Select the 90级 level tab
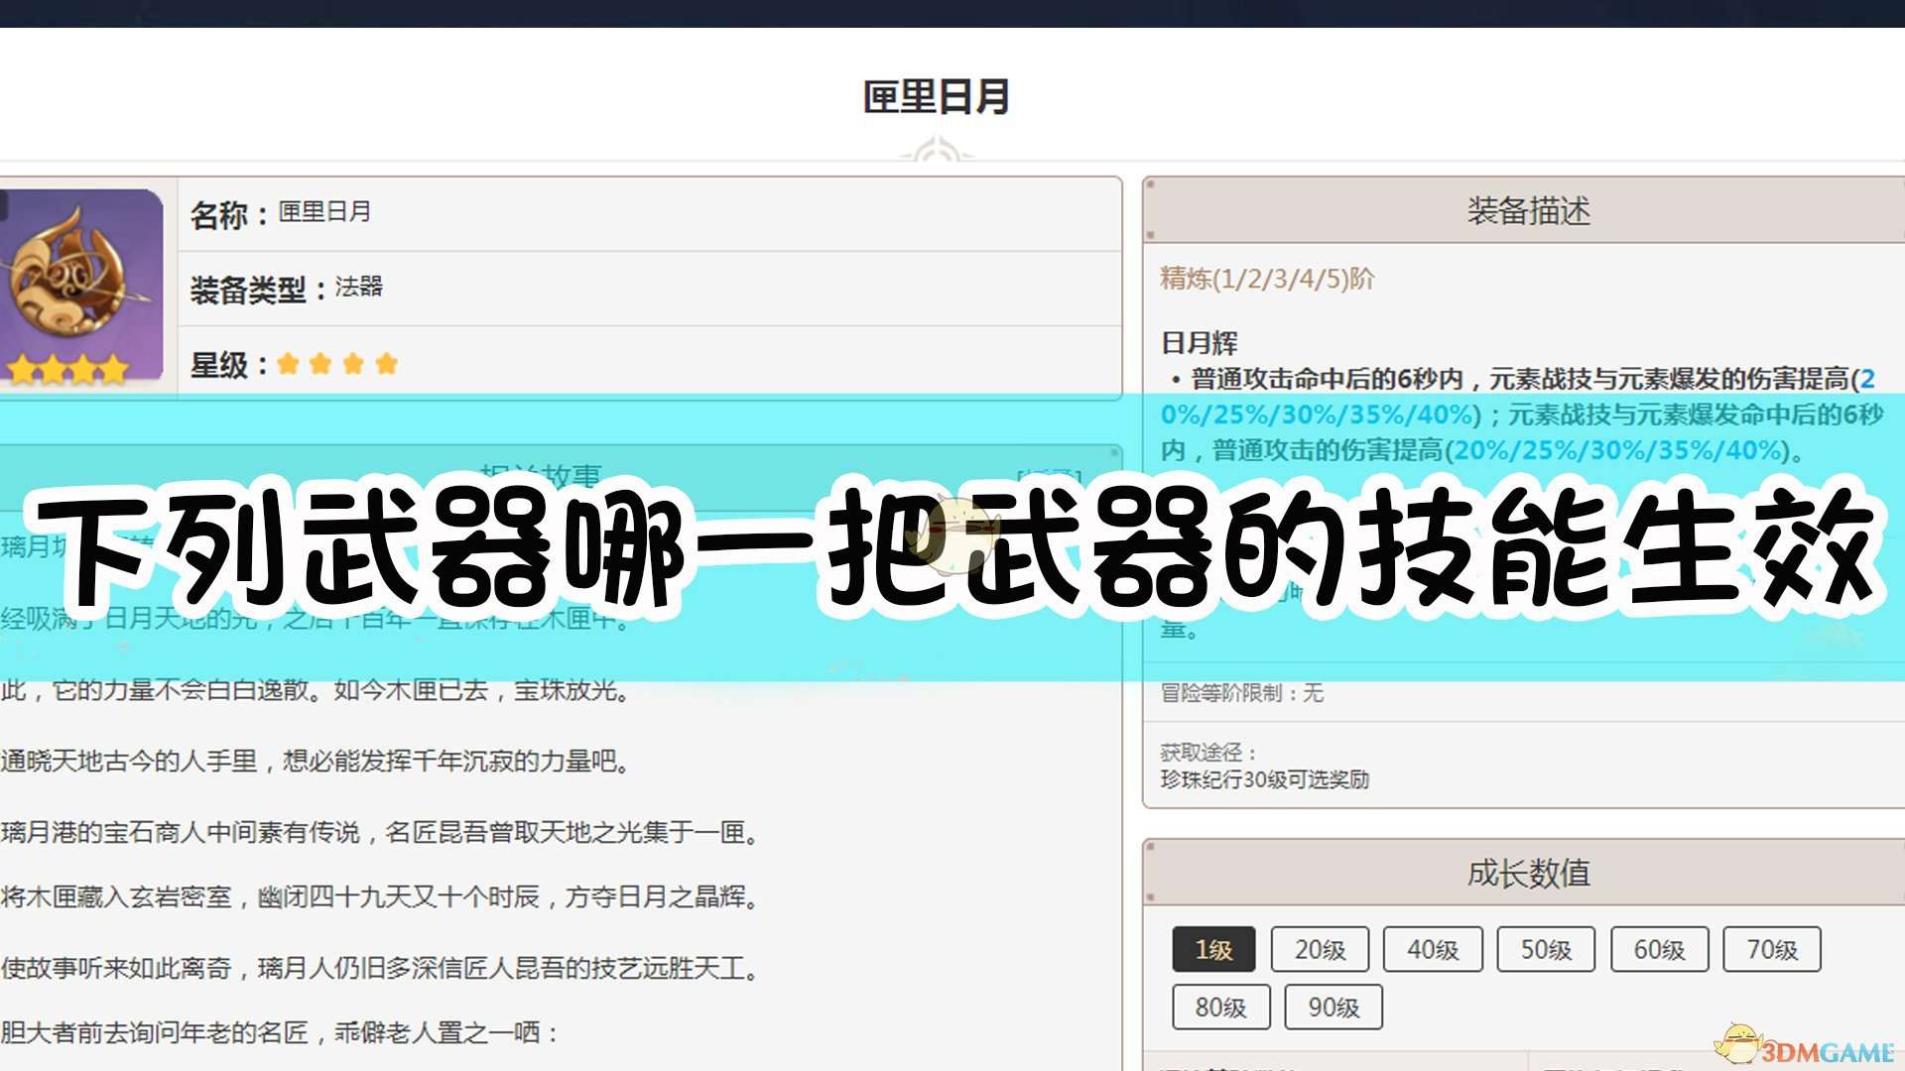 pos(1333,1007)
